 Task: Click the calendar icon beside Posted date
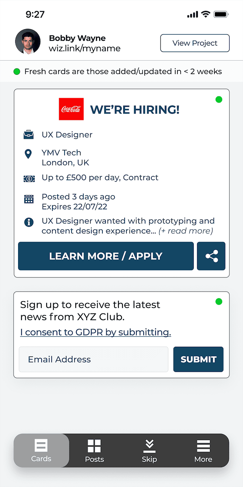pos(29,199)
